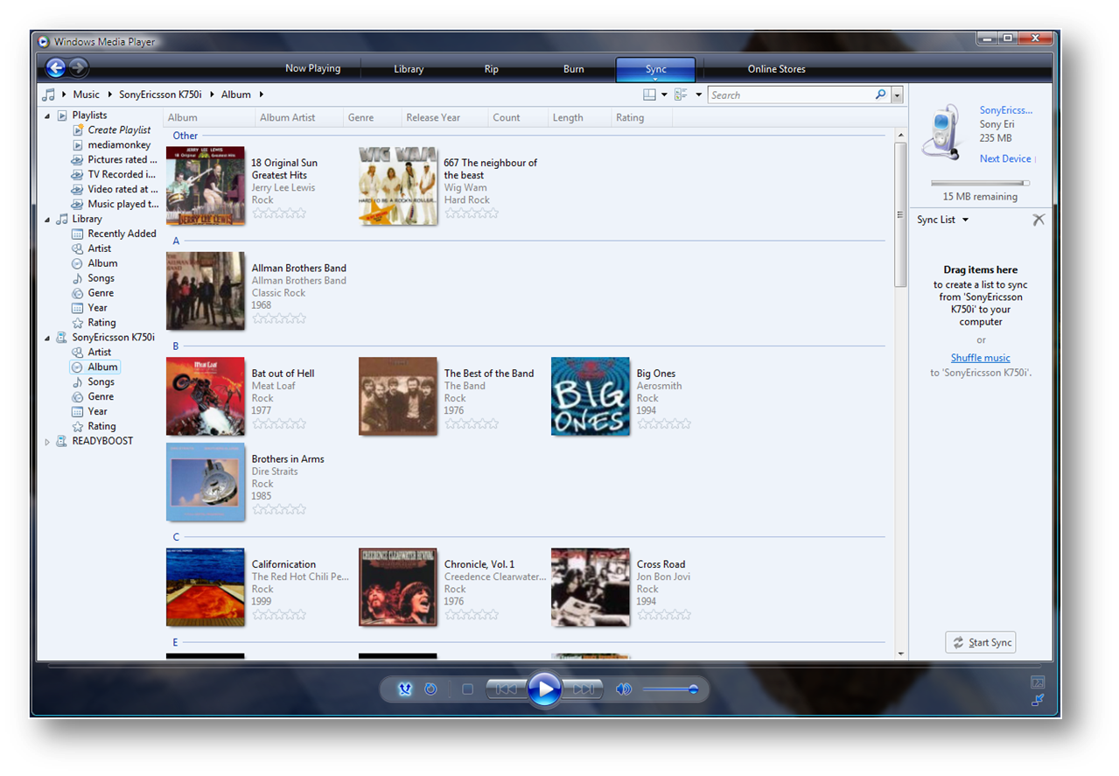Open the breadcrumb arrow after Music
This screenshot has height=776, width=1119.
coord(109,94)
